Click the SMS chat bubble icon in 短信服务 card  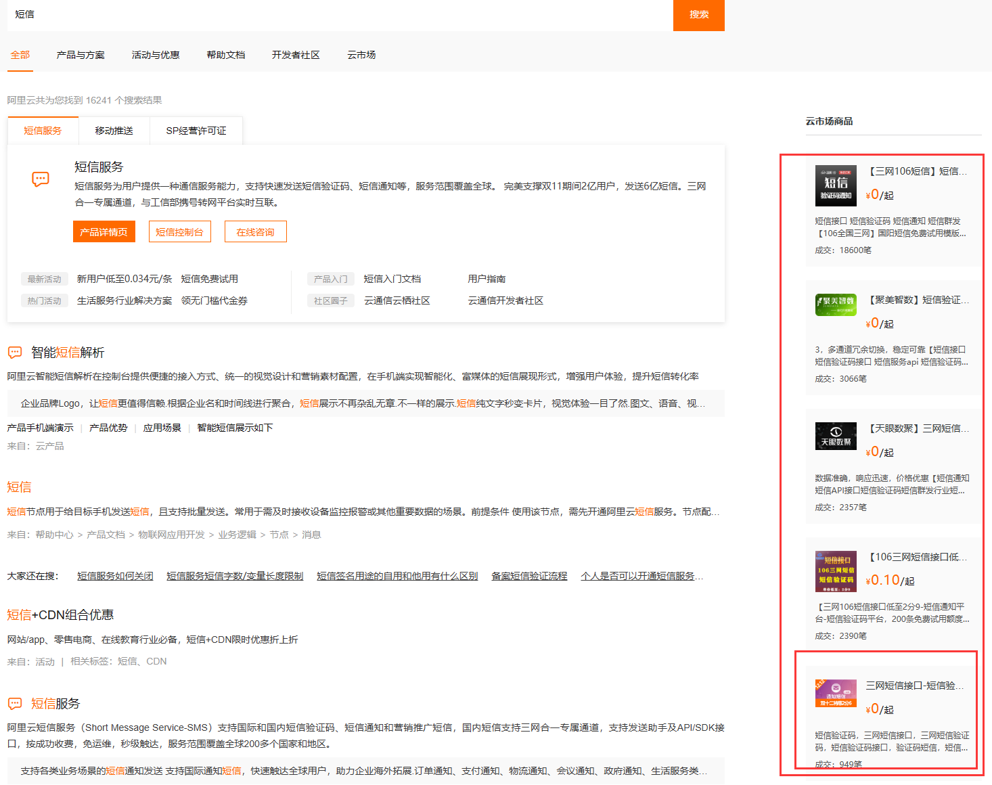41,179
